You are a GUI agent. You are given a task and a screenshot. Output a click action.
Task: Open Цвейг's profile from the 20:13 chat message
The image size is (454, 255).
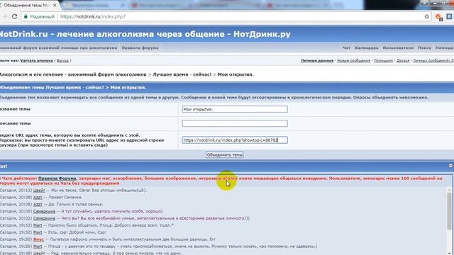39,191
